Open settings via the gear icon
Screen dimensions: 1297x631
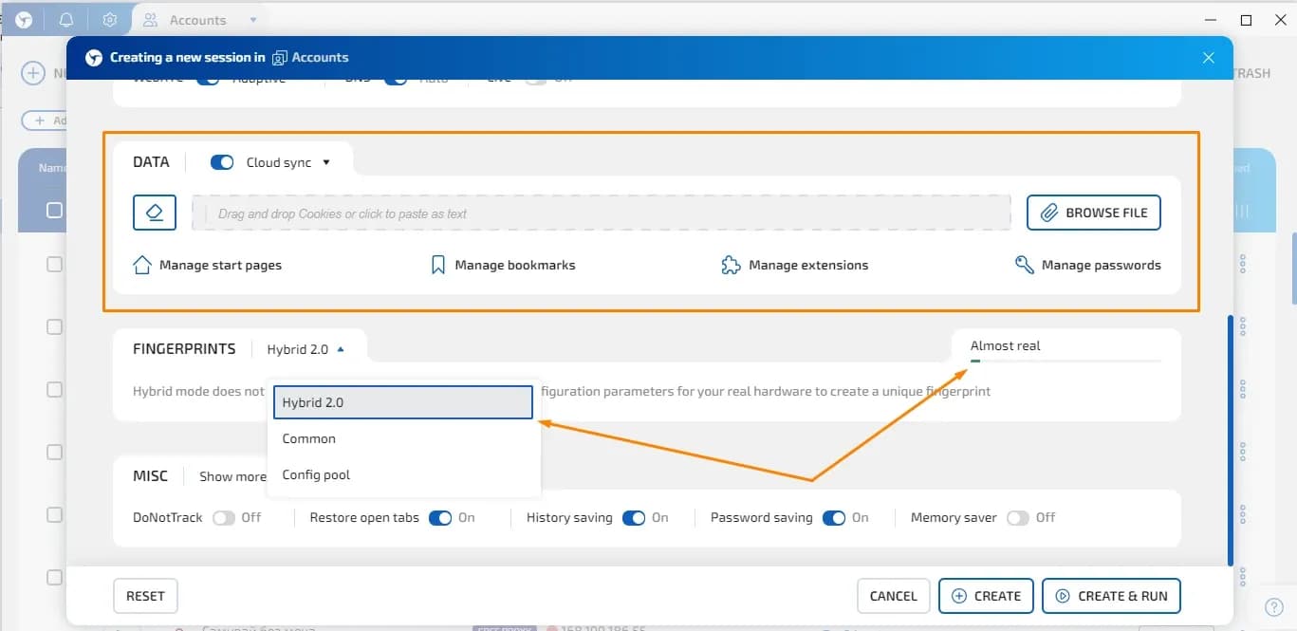point(110,19)
